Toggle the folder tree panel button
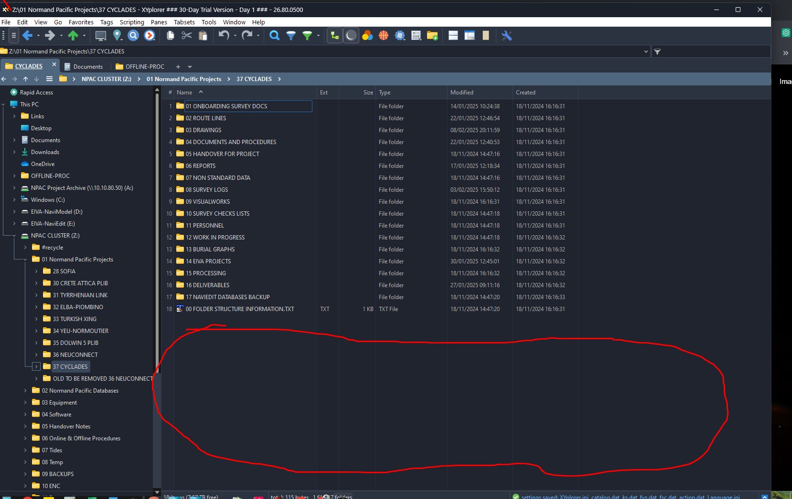This screenshot has height=499, width=792. (x=335, y=35)
